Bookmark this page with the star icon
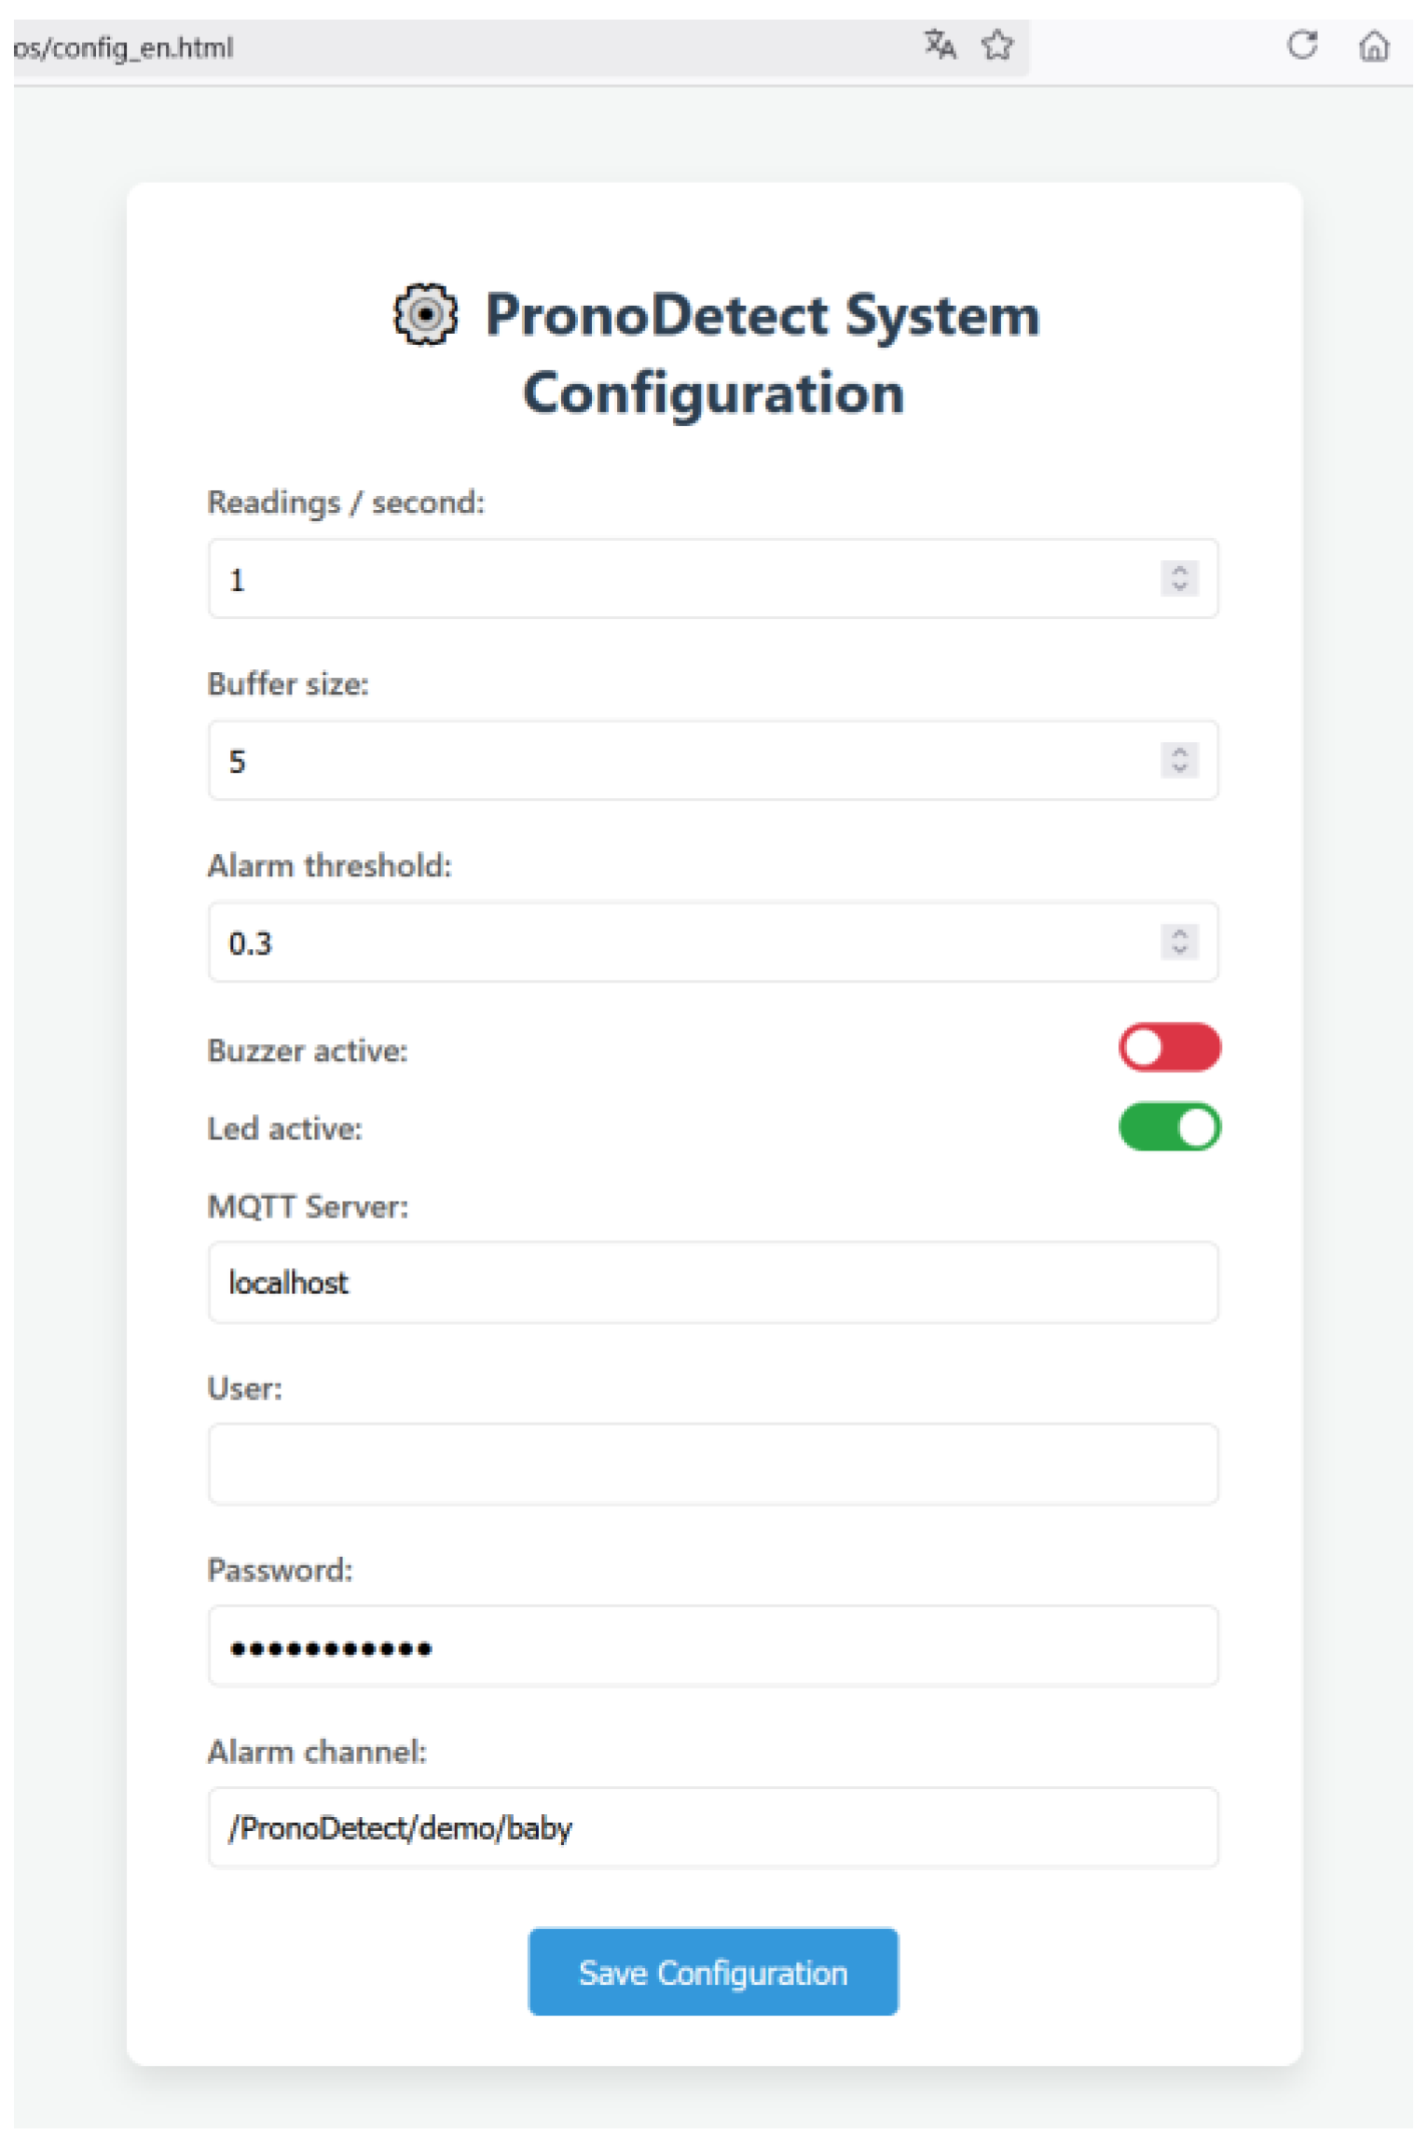The height and width of the screenshot is (2148, 1428). click(997, 45)
